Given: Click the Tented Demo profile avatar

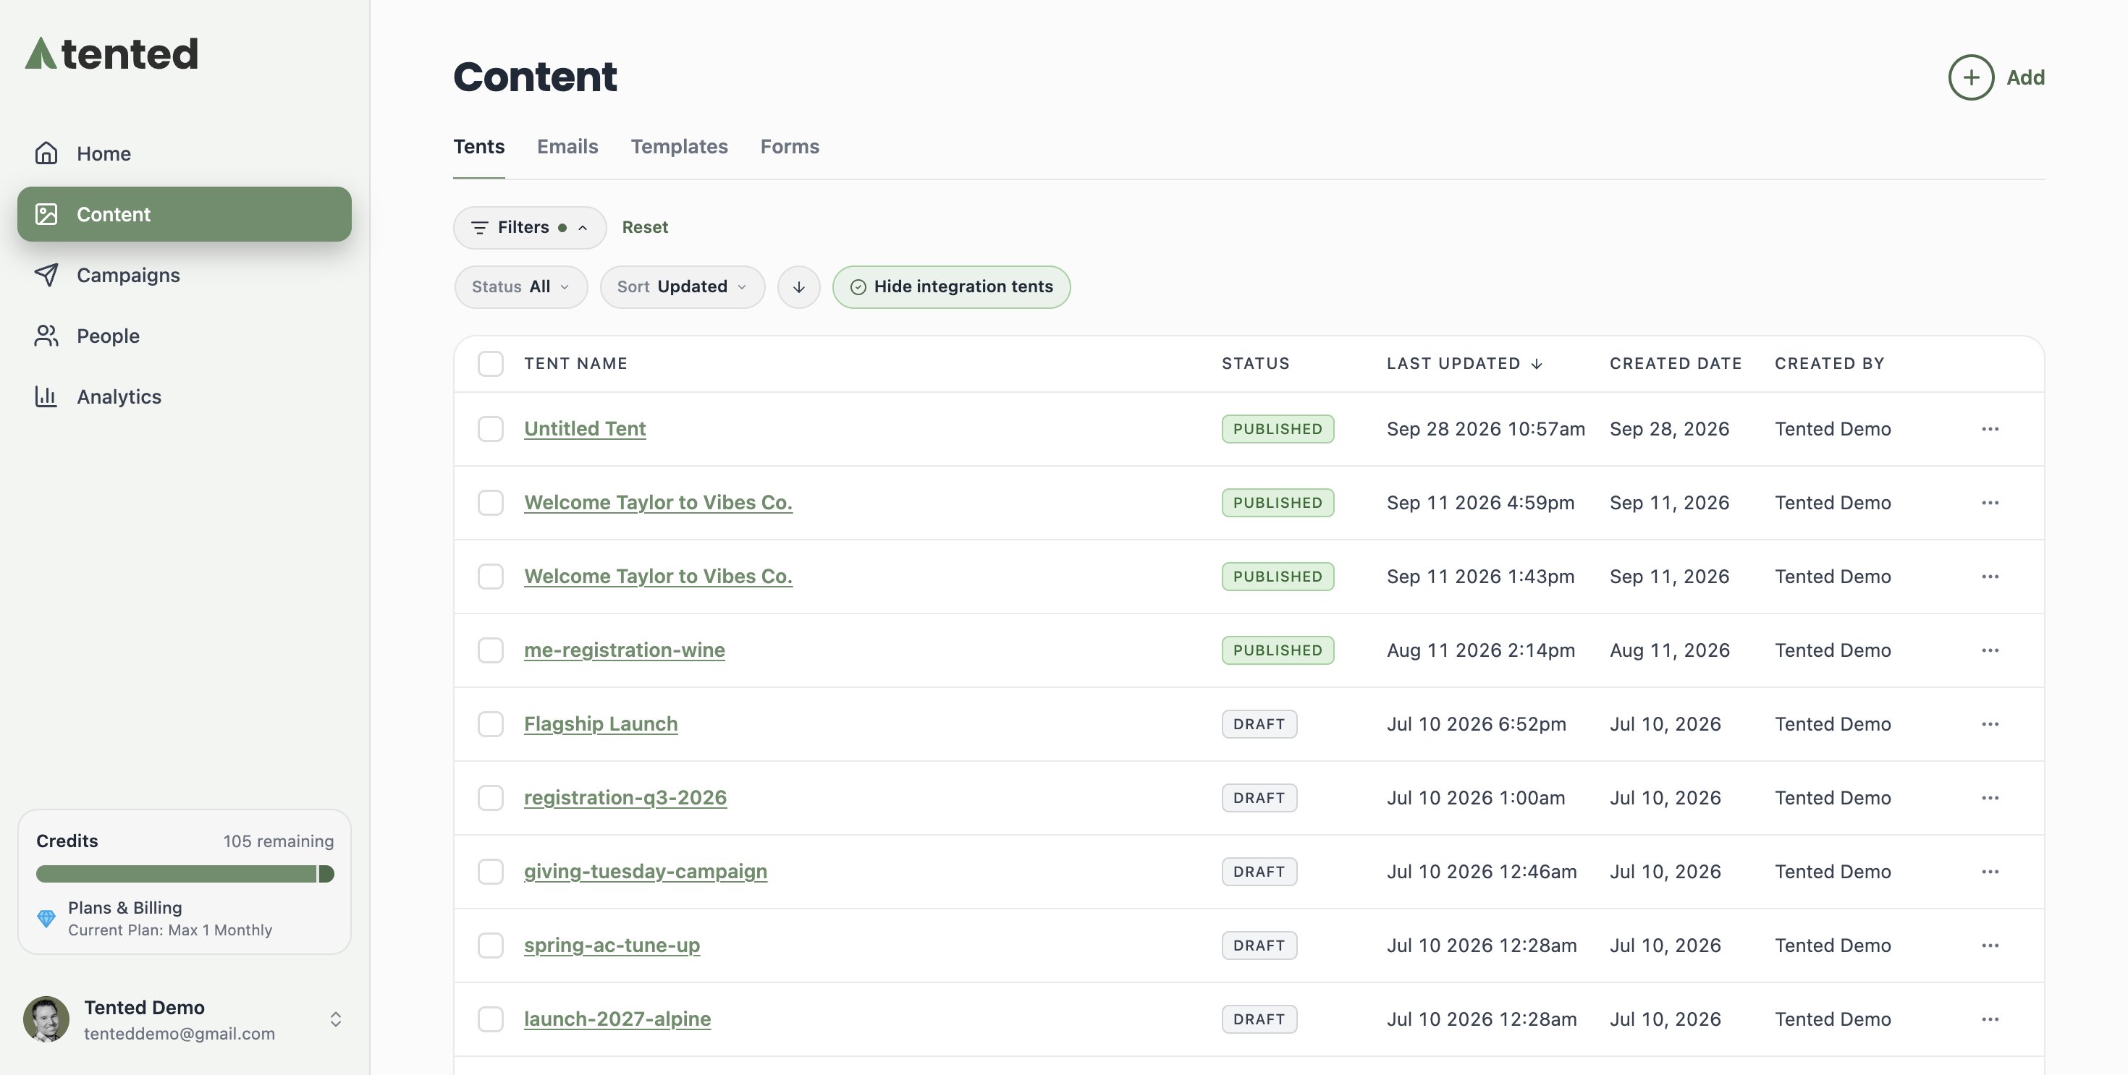Looking at the screenshot, I should tap(46, 1019).
